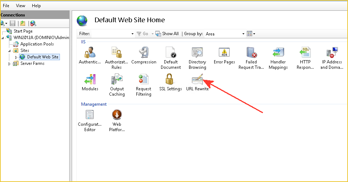Click the IIS group heading

click(x=83, y=42)
